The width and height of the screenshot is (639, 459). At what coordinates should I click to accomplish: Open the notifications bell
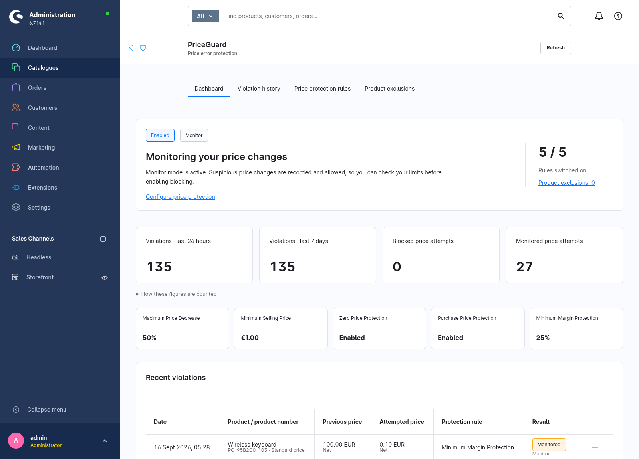coord(599,16)
